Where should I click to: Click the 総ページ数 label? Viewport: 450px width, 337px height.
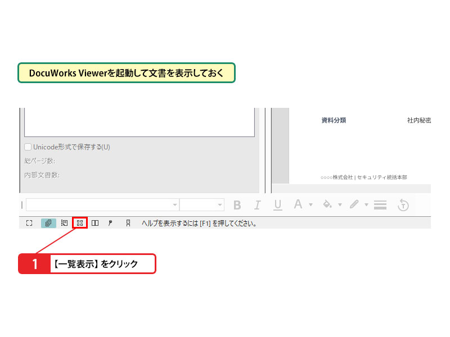click(39, 161)
